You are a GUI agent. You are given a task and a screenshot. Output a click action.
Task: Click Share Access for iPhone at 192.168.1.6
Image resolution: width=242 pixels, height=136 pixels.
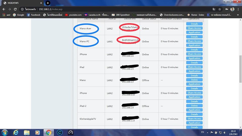coord(194,54)
